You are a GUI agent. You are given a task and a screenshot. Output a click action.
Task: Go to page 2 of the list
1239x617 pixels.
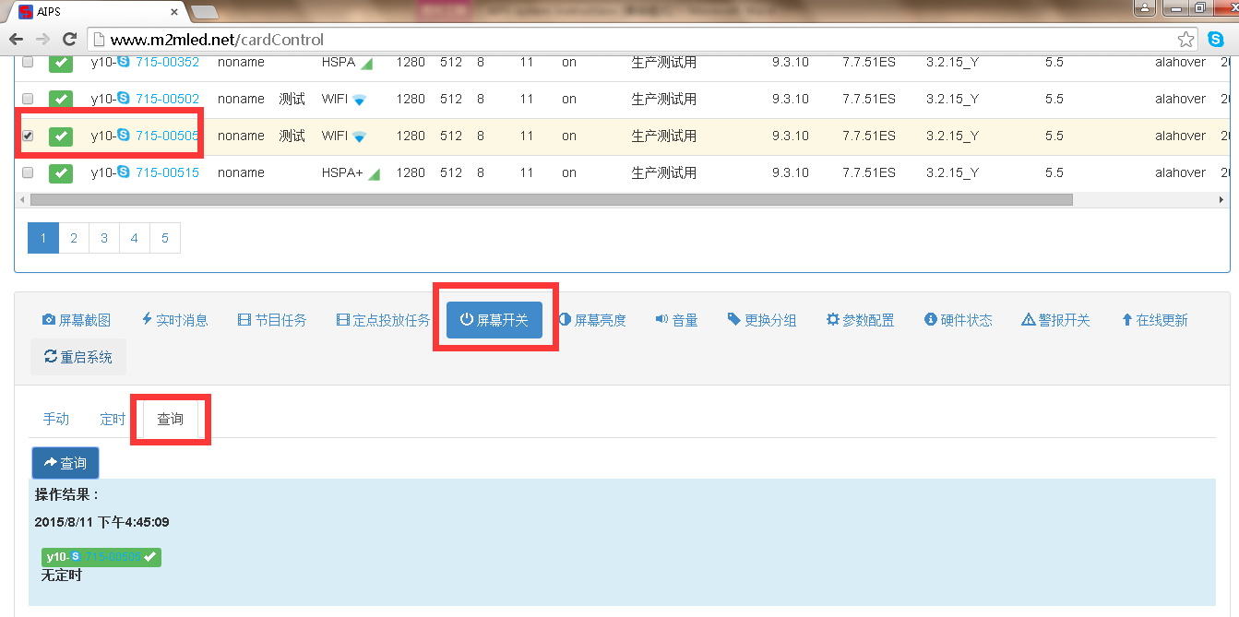click(x=74, y=238)
